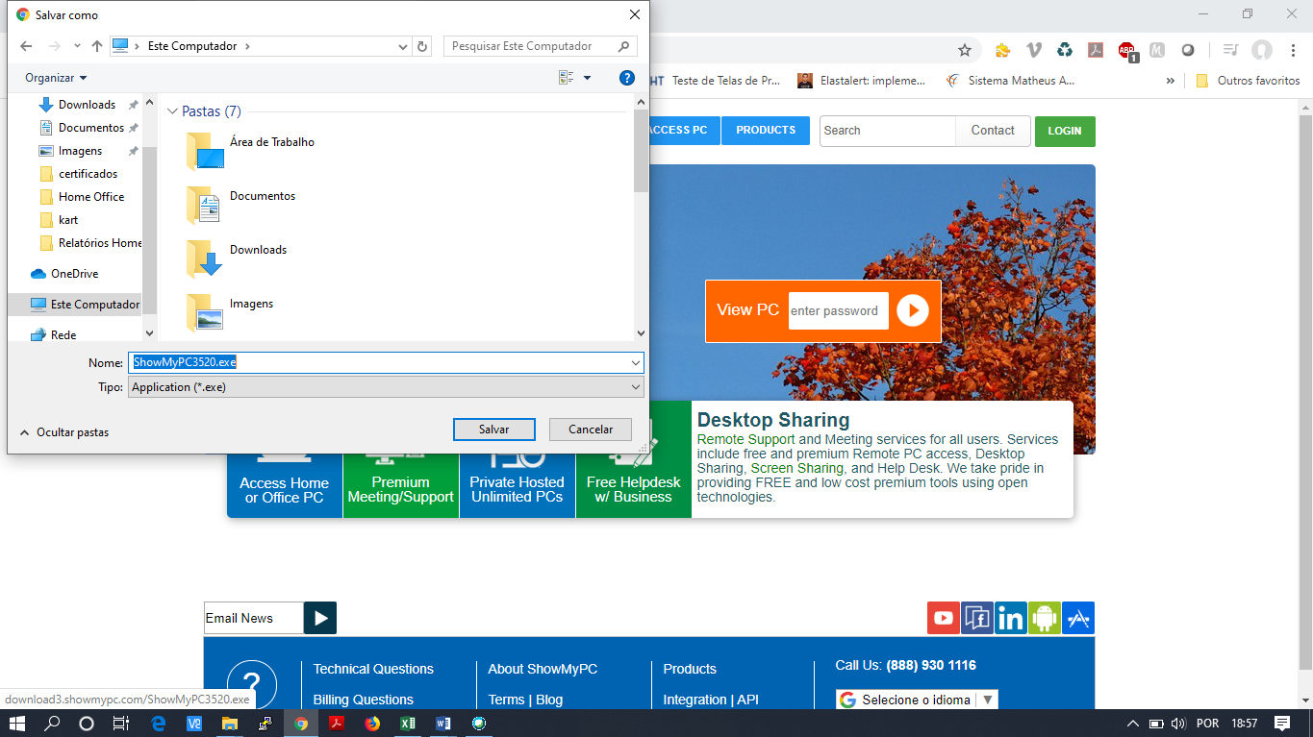
Task: Collapse the Pastas (7) group
Action: (x=172, y=111)
